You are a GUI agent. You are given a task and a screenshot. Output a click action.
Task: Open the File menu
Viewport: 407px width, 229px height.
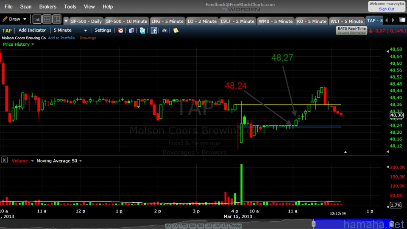click(x=8, y=7)
